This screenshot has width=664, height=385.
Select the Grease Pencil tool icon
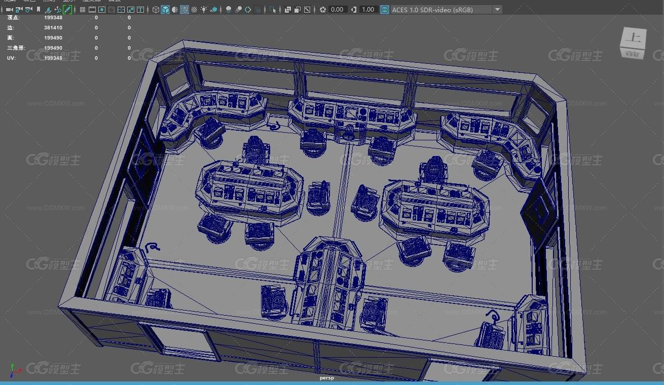tap(67, 10)
